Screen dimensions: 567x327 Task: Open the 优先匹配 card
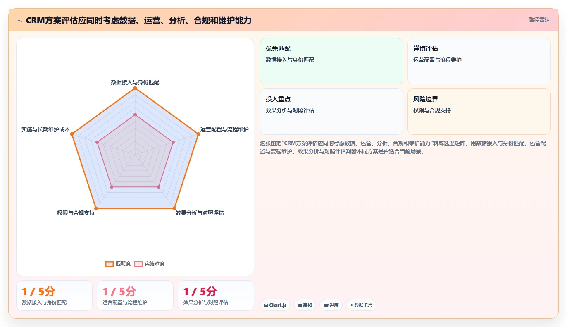[331, 61]
